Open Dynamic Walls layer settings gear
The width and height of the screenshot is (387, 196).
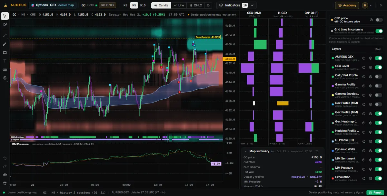click(371, 151)
